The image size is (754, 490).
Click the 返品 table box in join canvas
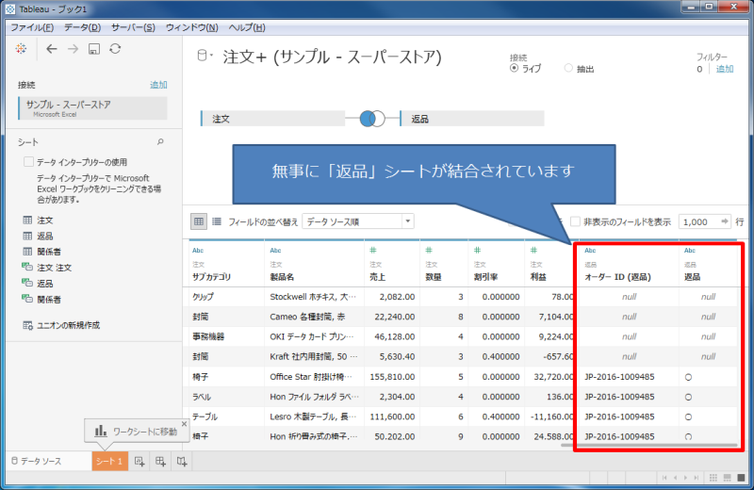(472, 119)
